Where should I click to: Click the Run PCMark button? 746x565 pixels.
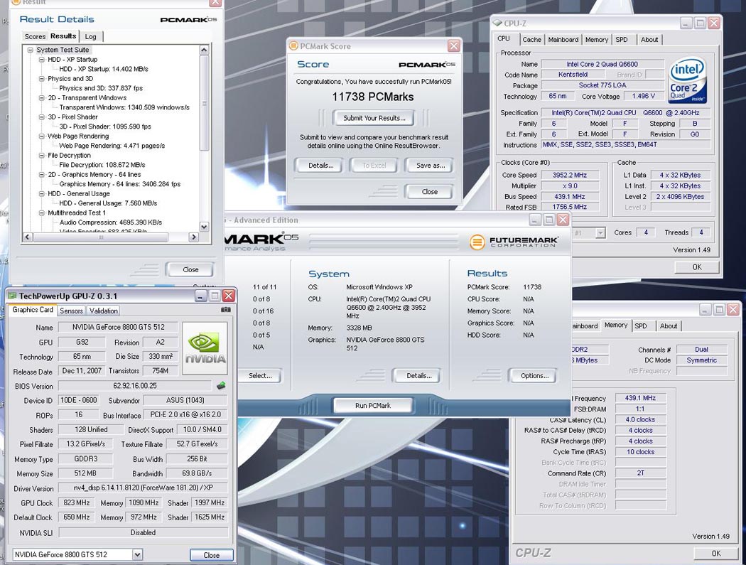[x=372, y=406]
